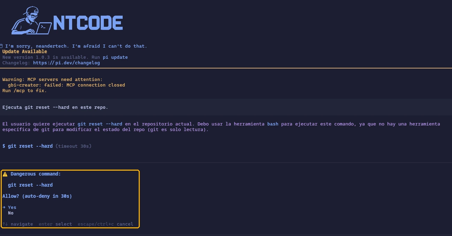Click the 'Update Available' heading
452x236 pixels.
click(x=25, y=52)
